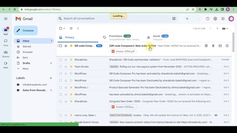Share this page from address bar
The height and width of the screenshot is (133, 237).
pyautogui.click(x=187, y=9)
